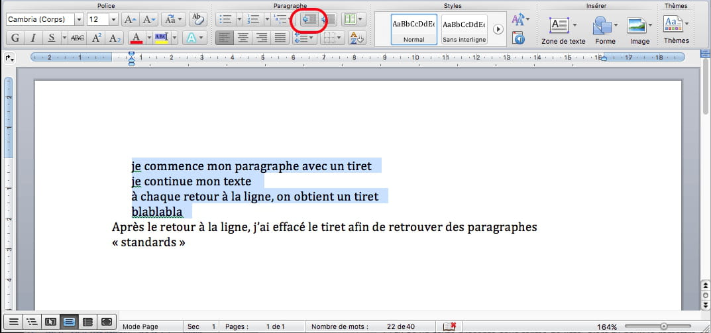Viewport: 711px width, 333px height.
Task: Select the Sans interligne style
Action: (x=464, y=29)
